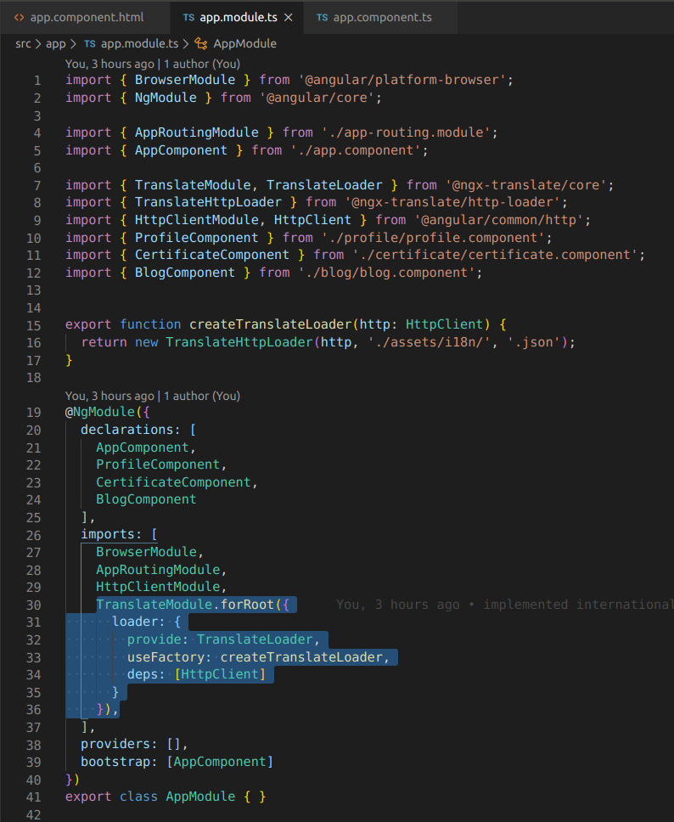This screenshot has width=674, height=822.
Task: Click the createTranslateLoader function name on line 15
Action: pyautogui.click(x=271, y=324)
